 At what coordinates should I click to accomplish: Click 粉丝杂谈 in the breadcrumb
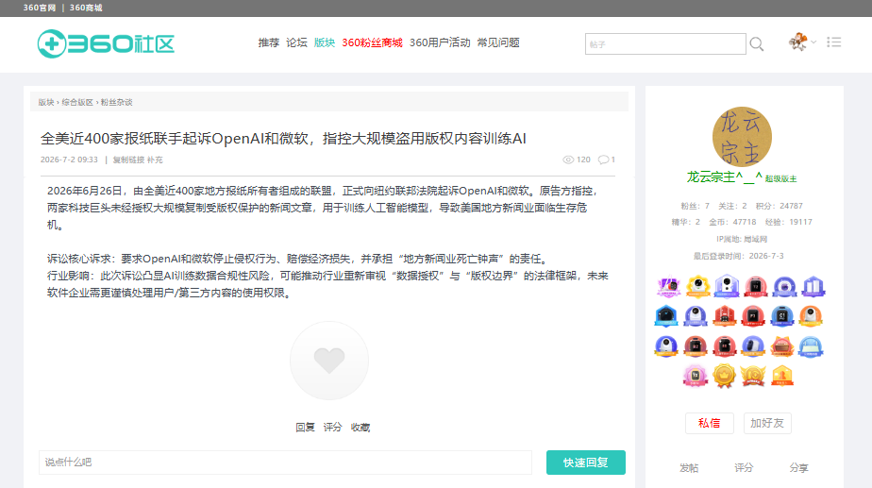(116, 102)
